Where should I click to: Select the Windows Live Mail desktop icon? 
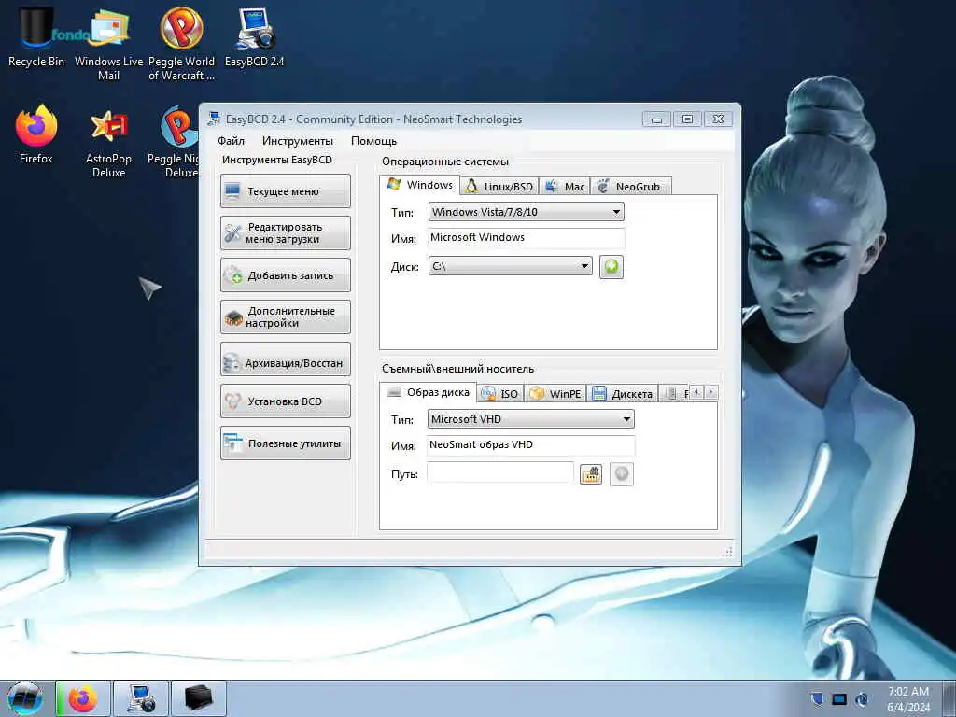click(108, 44)
